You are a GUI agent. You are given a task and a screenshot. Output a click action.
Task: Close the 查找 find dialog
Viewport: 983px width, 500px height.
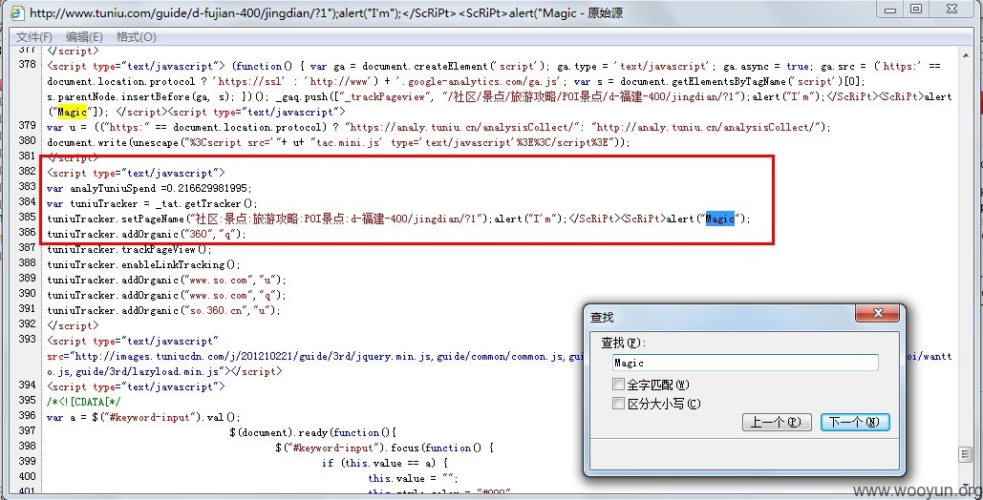[x=878, y=313]
